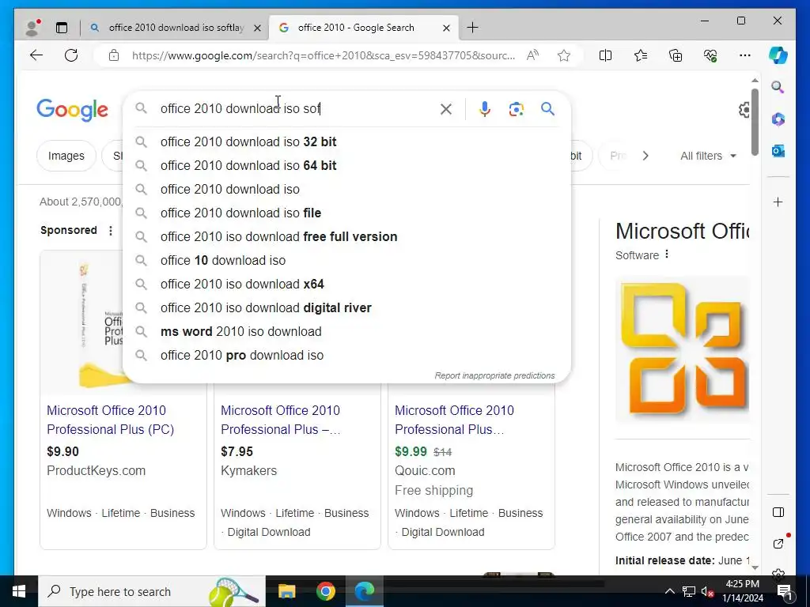Image resolution: width=810 pixels, height=607 pixels.
Task: Open the Microsoft 365 sidebar icon
Action: click(x=778, y=119)
